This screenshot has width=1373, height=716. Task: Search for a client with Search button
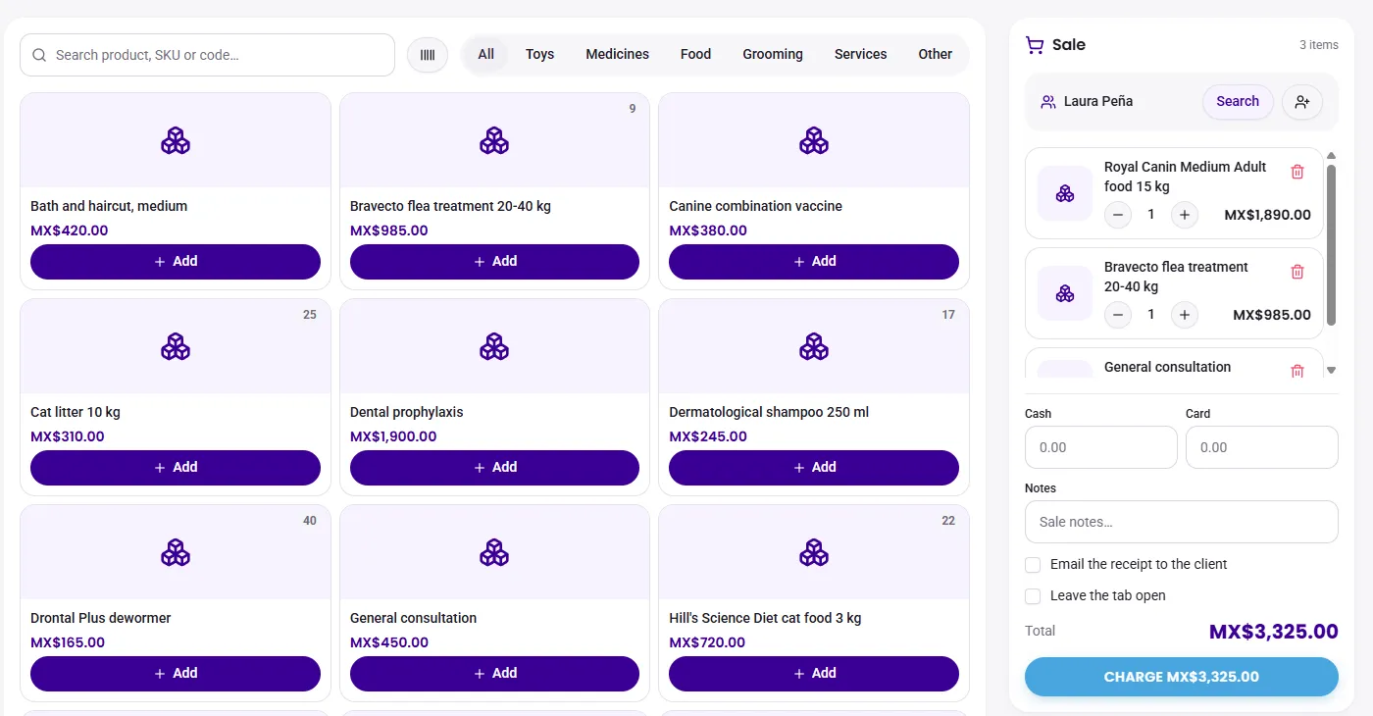1238,101
